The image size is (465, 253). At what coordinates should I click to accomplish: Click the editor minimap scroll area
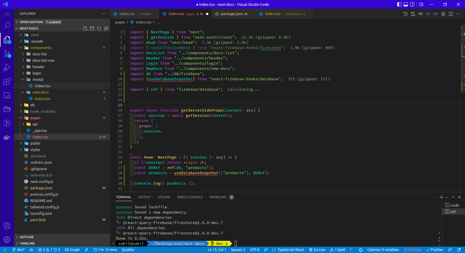coord(463,108)
